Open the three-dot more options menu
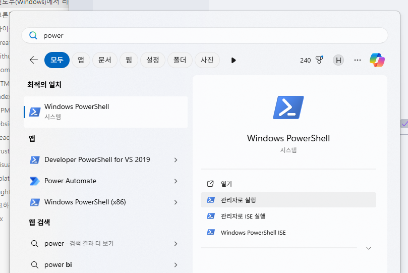This screenshot has height=273, width=408. pos(358,60)
